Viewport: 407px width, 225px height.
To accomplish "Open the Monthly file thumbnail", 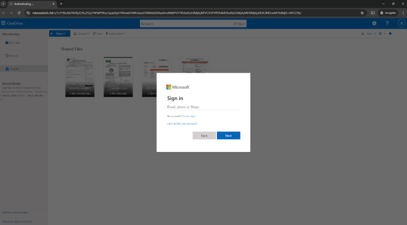I will point(80,77).
